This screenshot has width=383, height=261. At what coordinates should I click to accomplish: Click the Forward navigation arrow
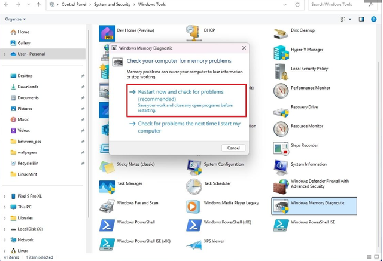pyautogui.click(x=18, y=4)
